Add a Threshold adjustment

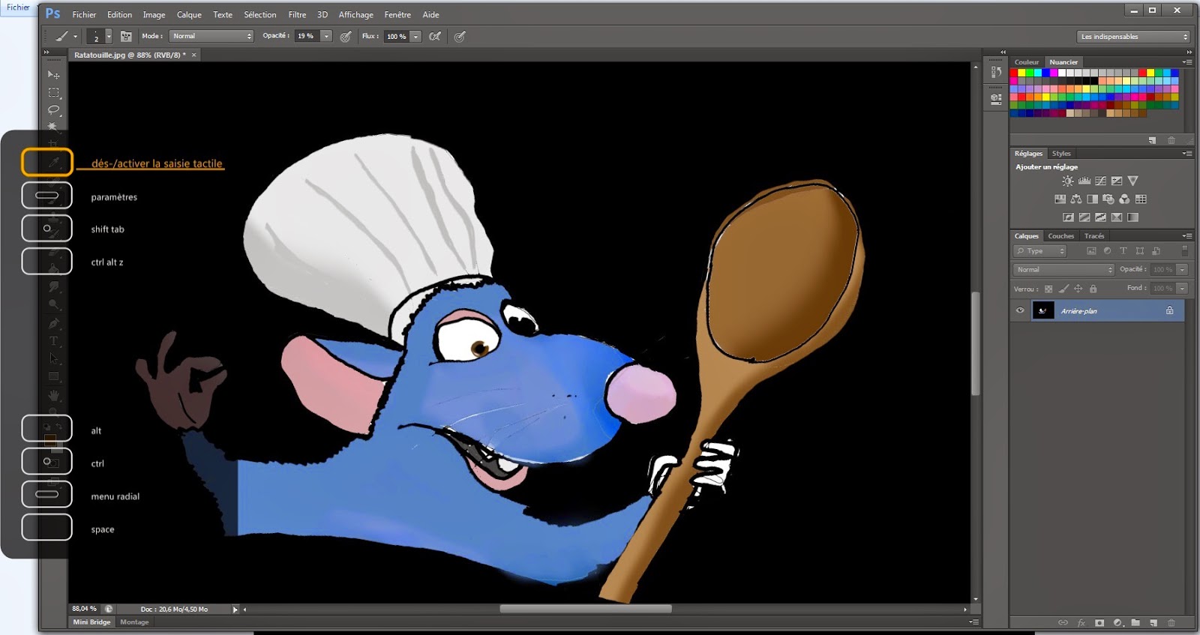1100,217
